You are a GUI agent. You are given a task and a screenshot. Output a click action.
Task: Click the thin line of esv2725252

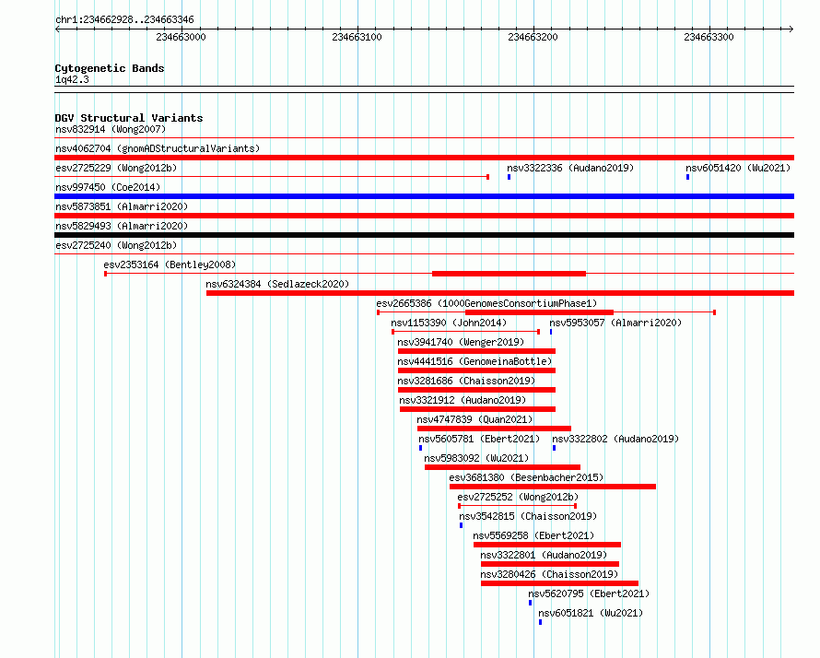517,506
